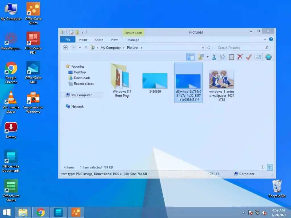Open OfficeSuite Documents from the taskbar
Image resolution: width=291 pixels, height=218 pixels.
coord(58,212)
